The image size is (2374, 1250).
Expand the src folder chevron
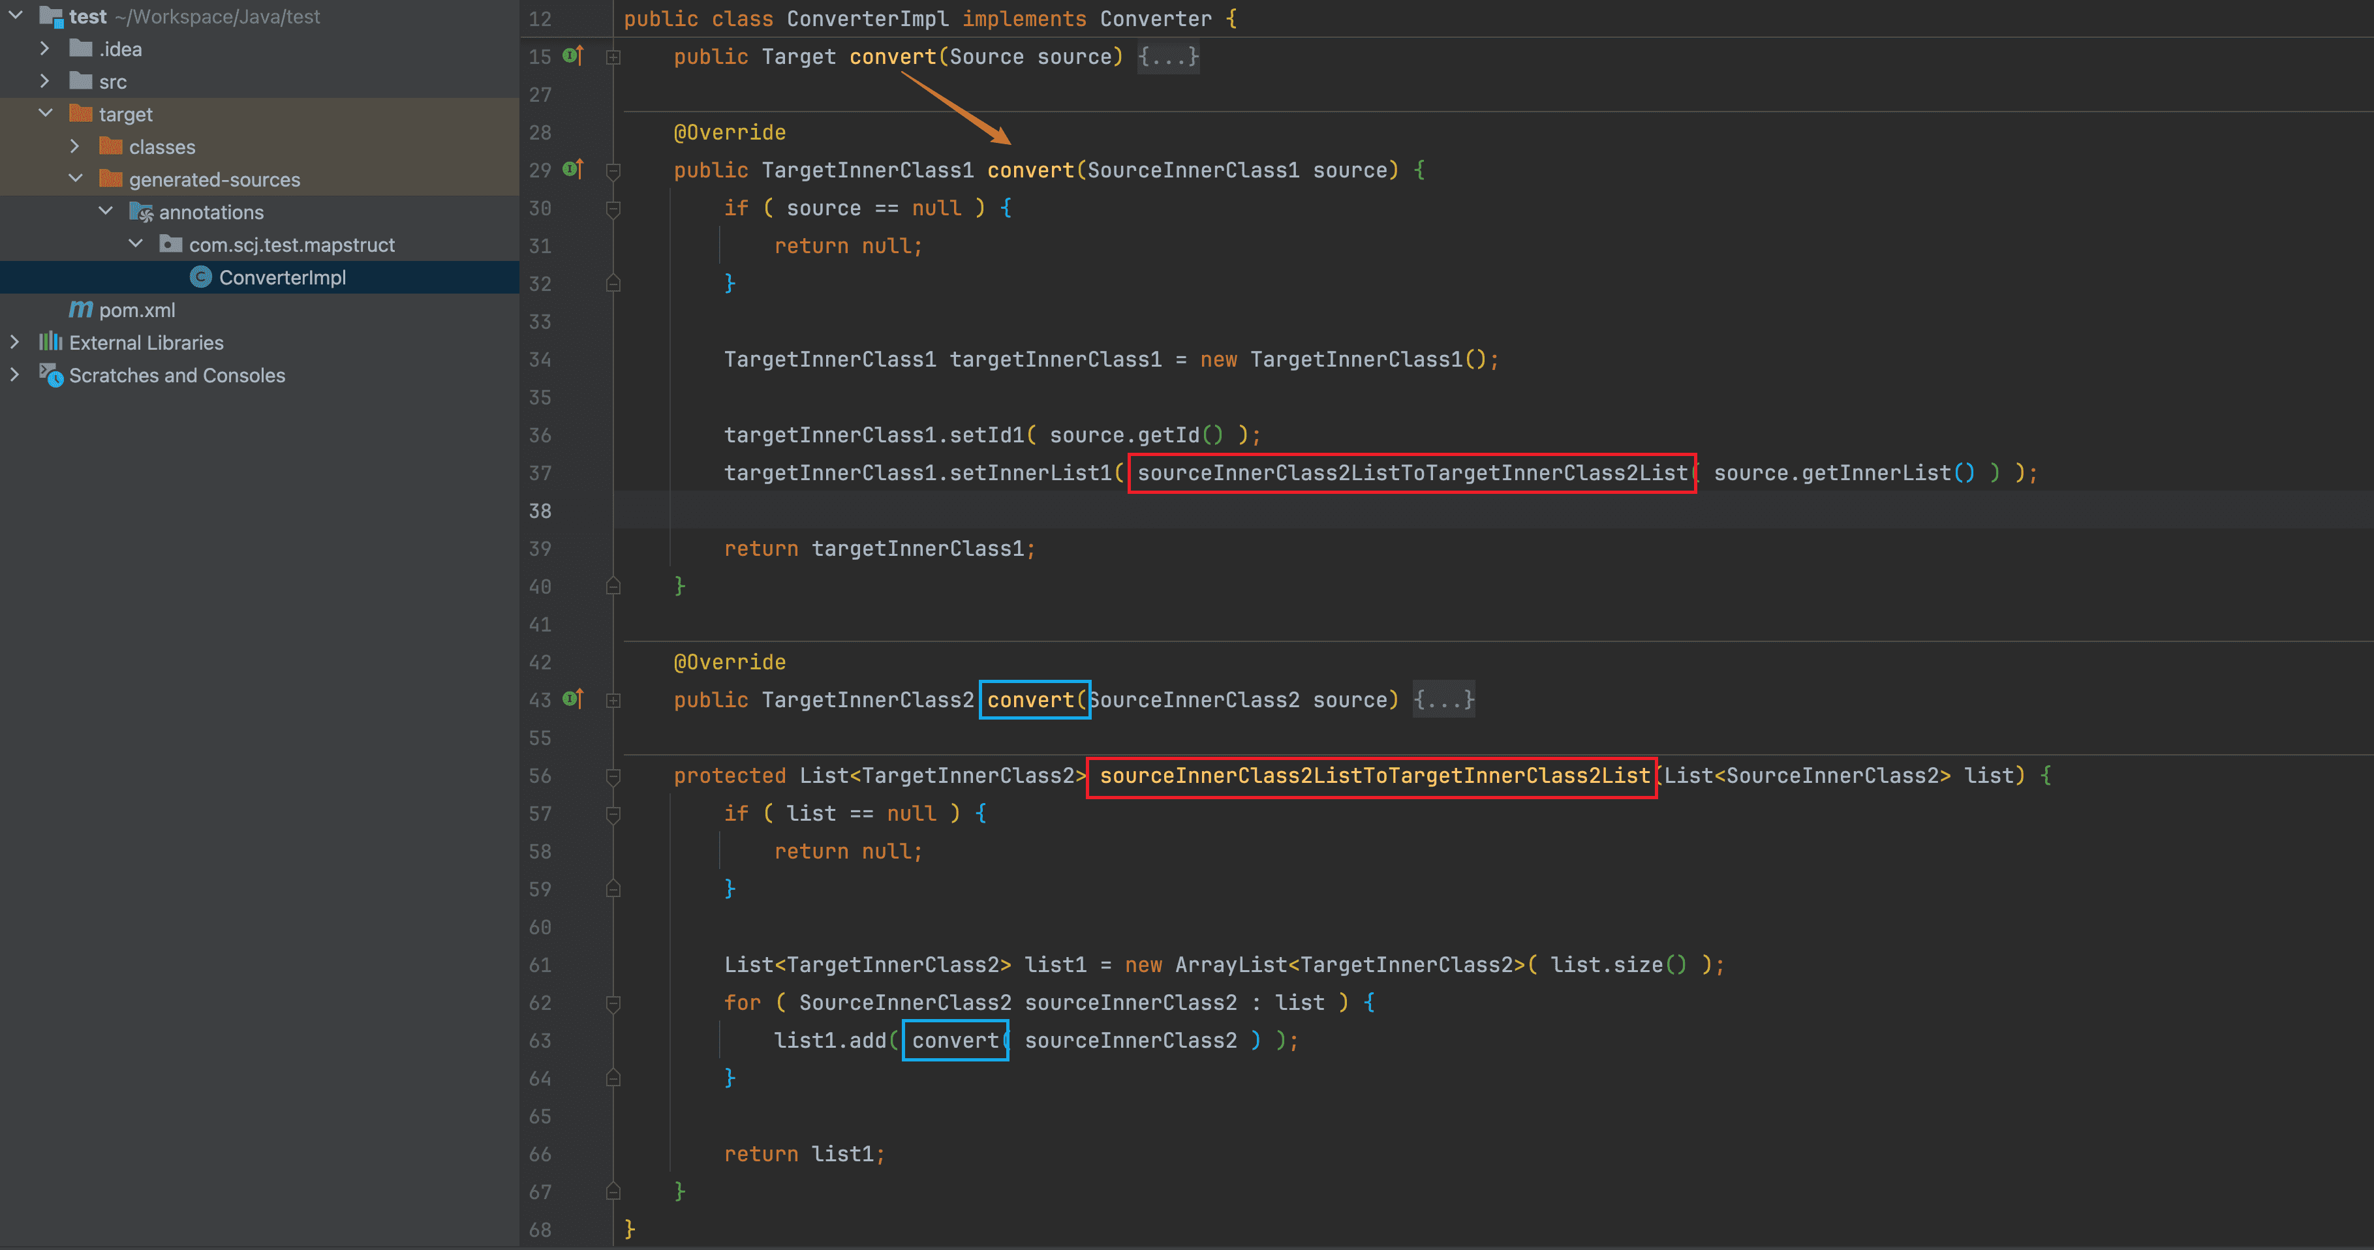(x=44, y=81)
